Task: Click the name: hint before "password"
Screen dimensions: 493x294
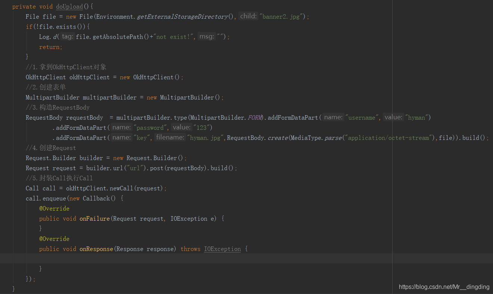Action: click(121, 128)
